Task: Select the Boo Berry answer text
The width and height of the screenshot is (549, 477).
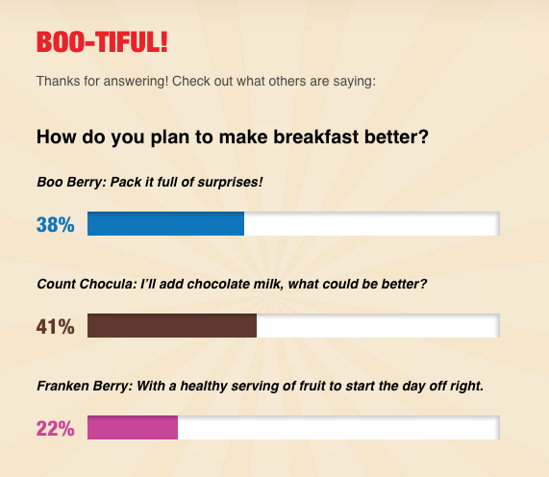Action: [x=149, y=182]
